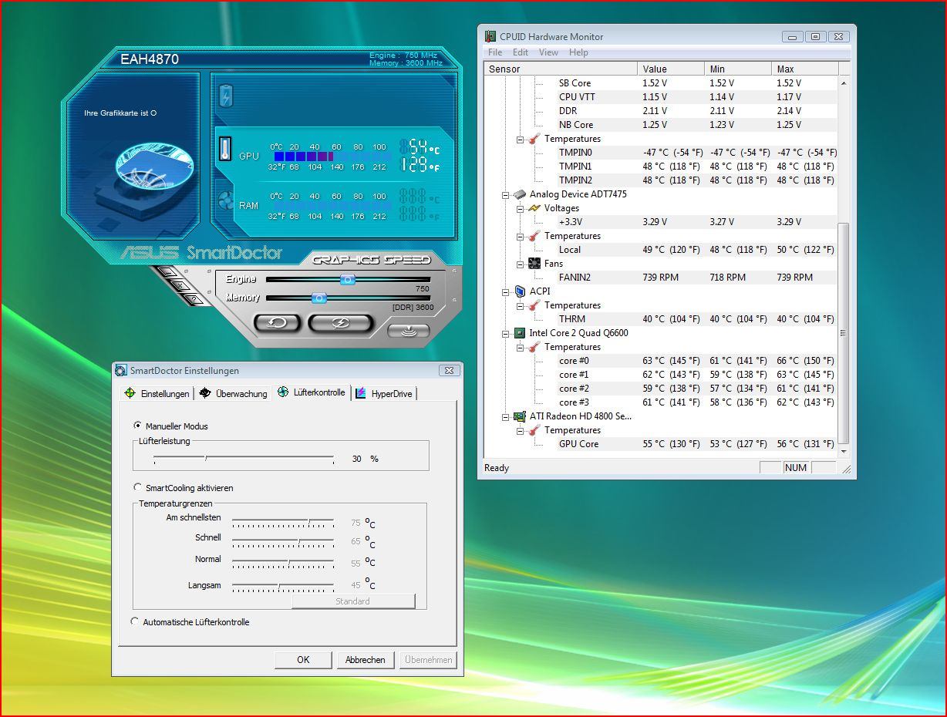The height and width of the screenshot is (717, 947).
Task: Collapse the Intel Core 2 Quad Q6600 node
Action: 506,333
